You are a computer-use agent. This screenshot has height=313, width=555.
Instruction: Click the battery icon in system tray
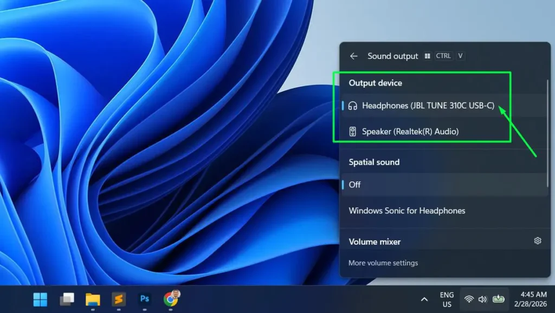(x=499, y=299)
